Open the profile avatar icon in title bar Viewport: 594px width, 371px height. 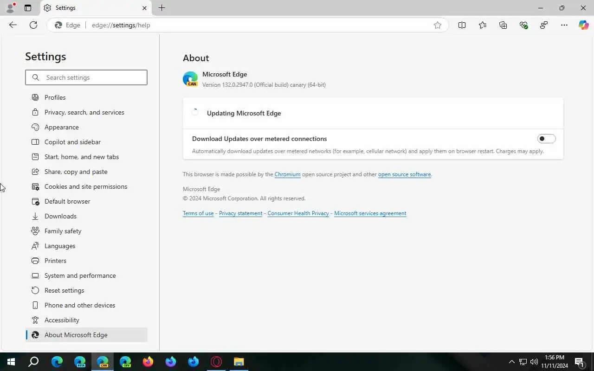click(10, 8)
